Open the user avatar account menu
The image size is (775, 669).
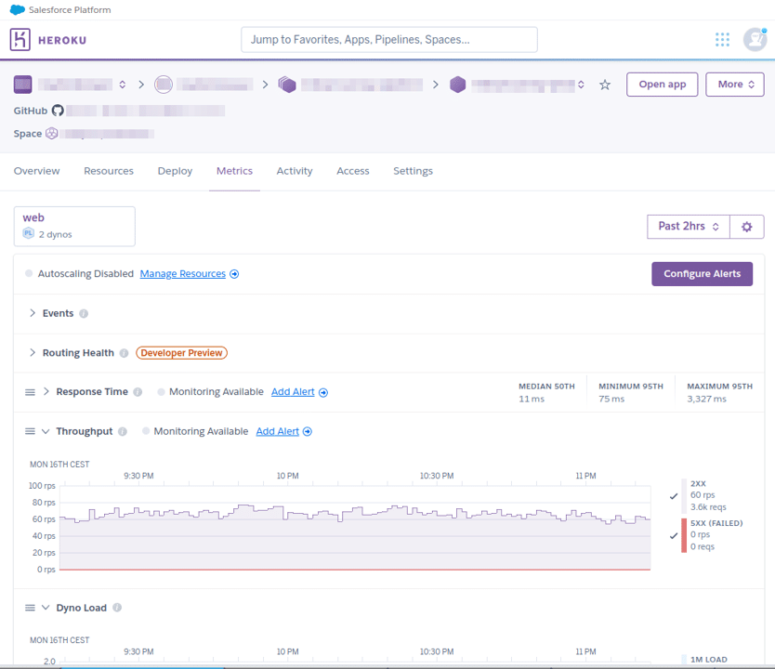coord(755,39)
